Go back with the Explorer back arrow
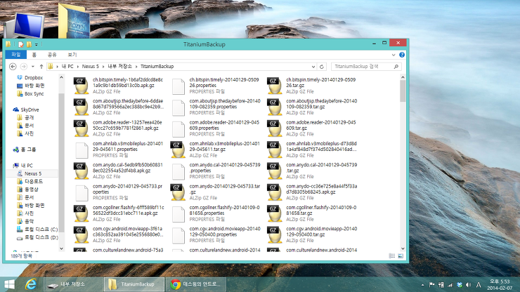520x292 pixels. click(13, 67)
